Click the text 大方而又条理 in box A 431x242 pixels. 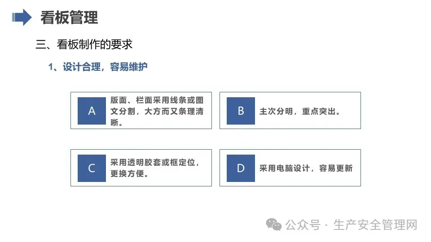point(170,111)
